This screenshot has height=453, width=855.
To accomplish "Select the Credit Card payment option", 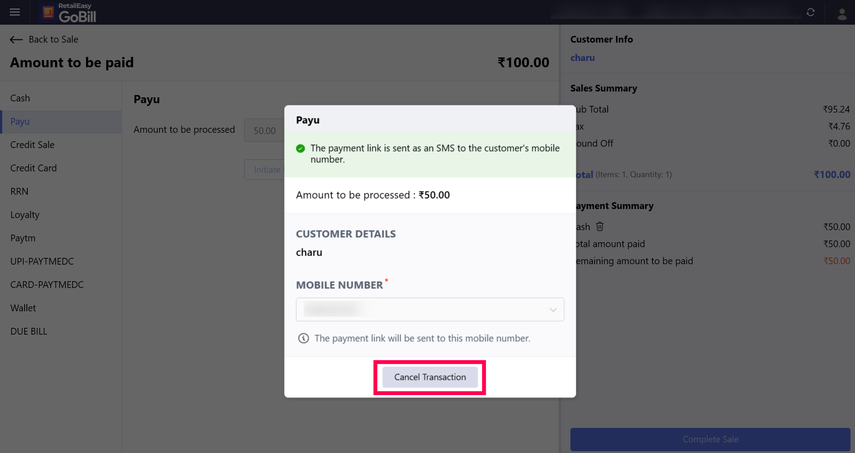I will click(x=34, y=168).
